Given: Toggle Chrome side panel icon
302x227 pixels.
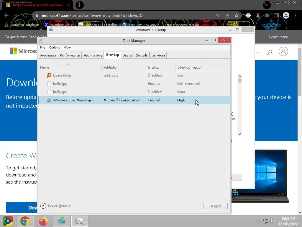Looking at the screenshot, I should [x=276, y=15].
